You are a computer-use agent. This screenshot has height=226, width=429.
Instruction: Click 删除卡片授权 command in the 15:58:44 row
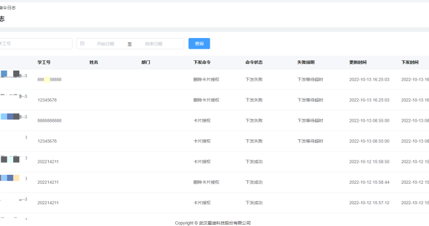click(206, 182)
